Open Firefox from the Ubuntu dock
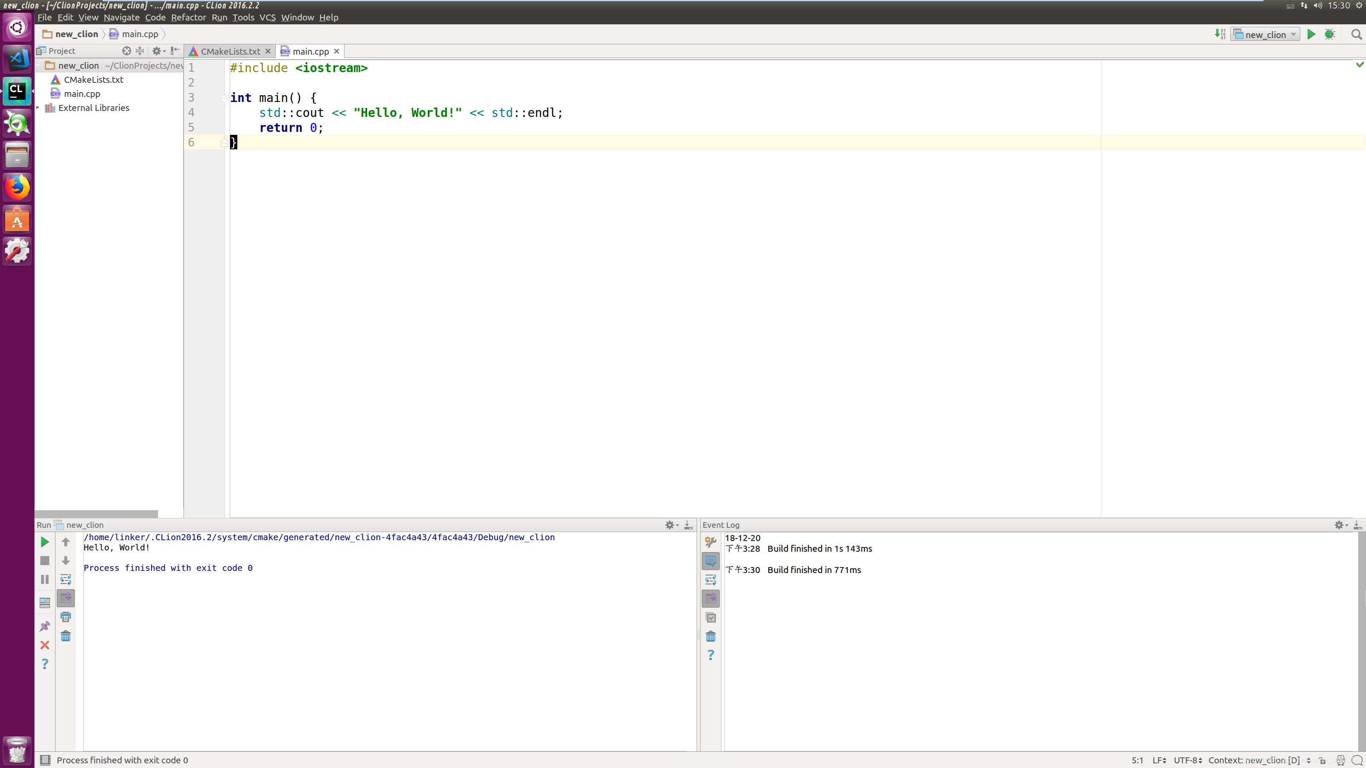Image resolution: width=1366 pixels, height=768 pixels. 17,187
